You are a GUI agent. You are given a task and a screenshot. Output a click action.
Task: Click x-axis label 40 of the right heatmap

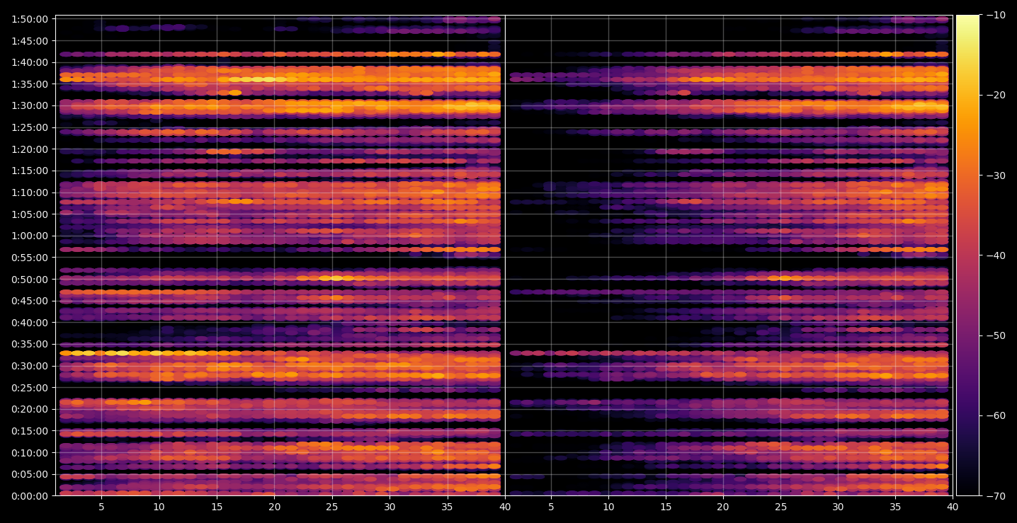click(953, 507)
